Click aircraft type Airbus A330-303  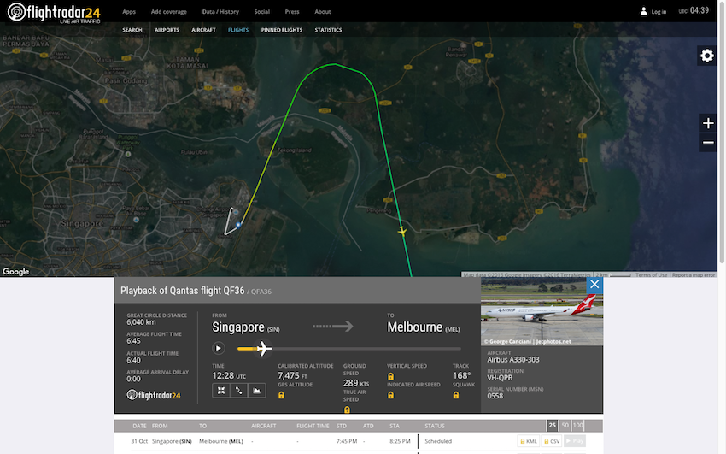[513, 359]
